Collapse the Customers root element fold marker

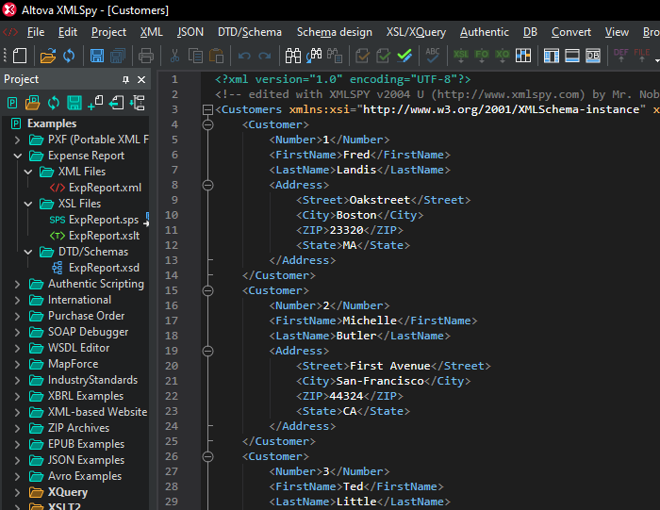pos(208,110)
